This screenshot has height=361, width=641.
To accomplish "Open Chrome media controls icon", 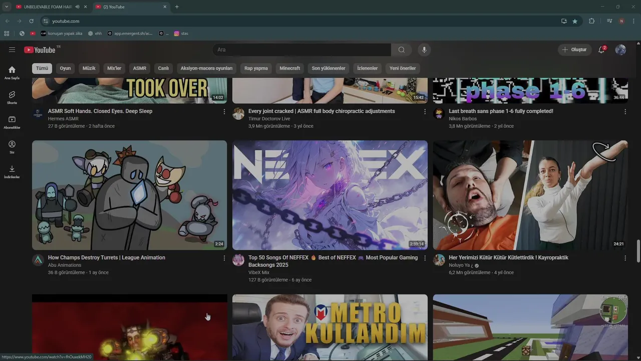I will coord(609,21).
